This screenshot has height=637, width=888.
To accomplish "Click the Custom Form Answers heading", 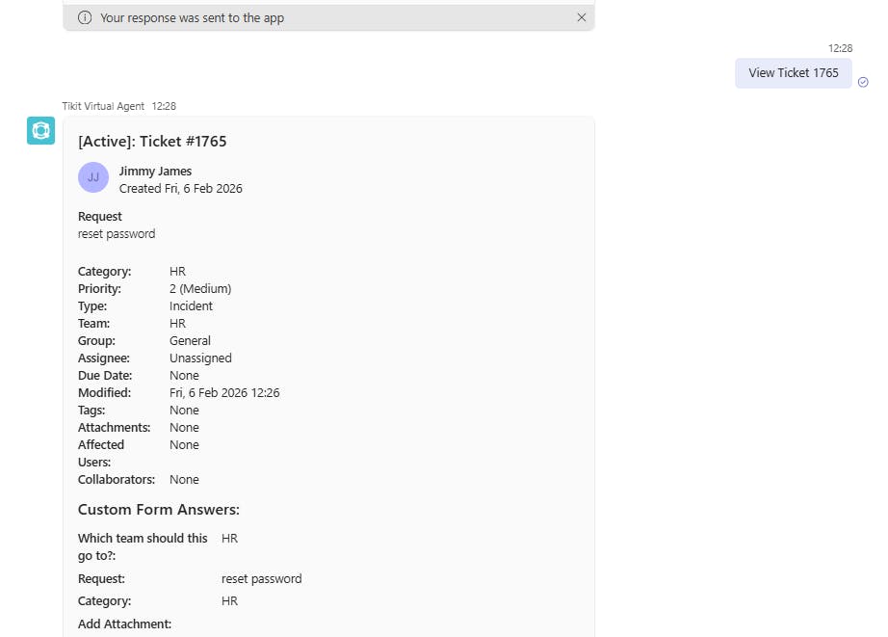I will [158, 510].
